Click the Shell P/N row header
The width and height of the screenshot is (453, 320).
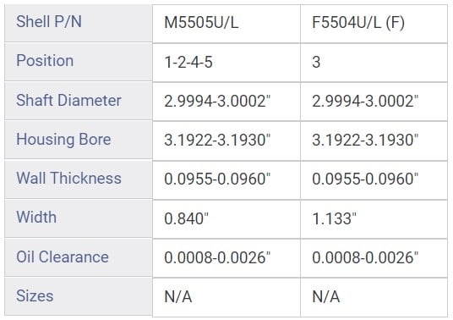coord(79,23)
